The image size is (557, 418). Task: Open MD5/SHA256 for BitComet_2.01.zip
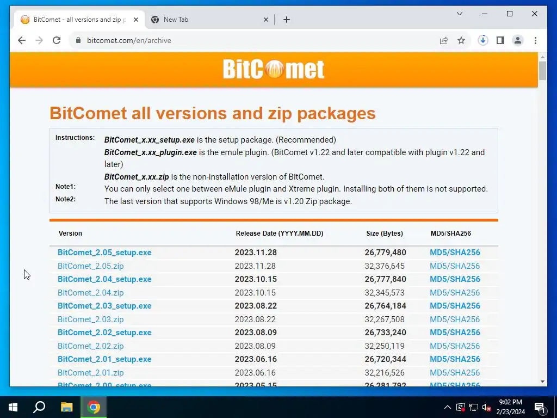pos(455,372)
